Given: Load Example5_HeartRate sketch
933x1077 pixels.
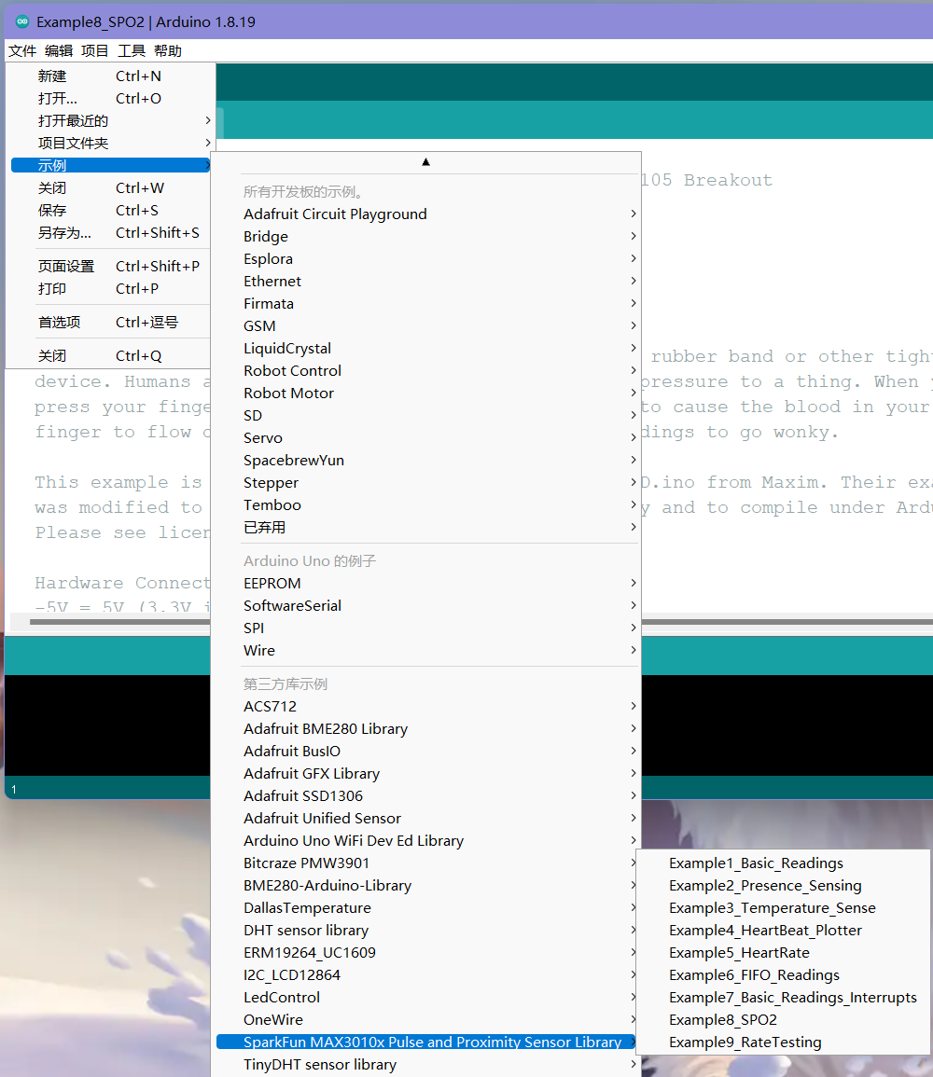Looking at the screenshot, I should click(x=783, y=953).
